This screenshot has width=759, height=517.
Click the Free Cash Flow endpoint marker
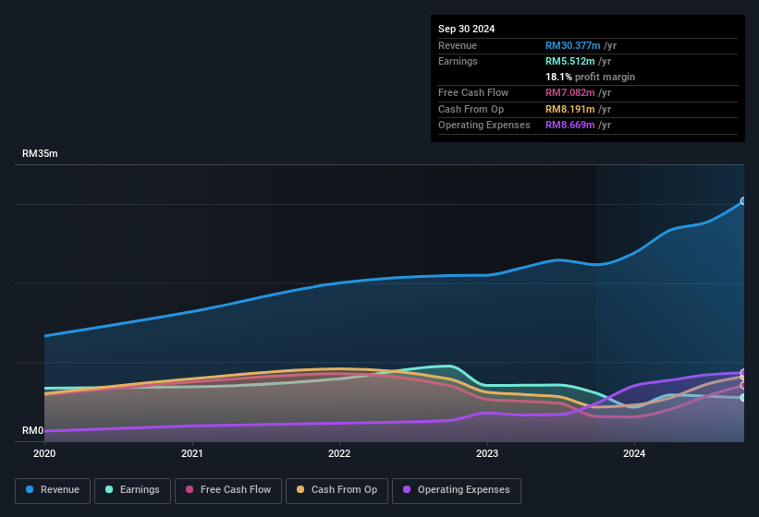[x=743, y=385]
